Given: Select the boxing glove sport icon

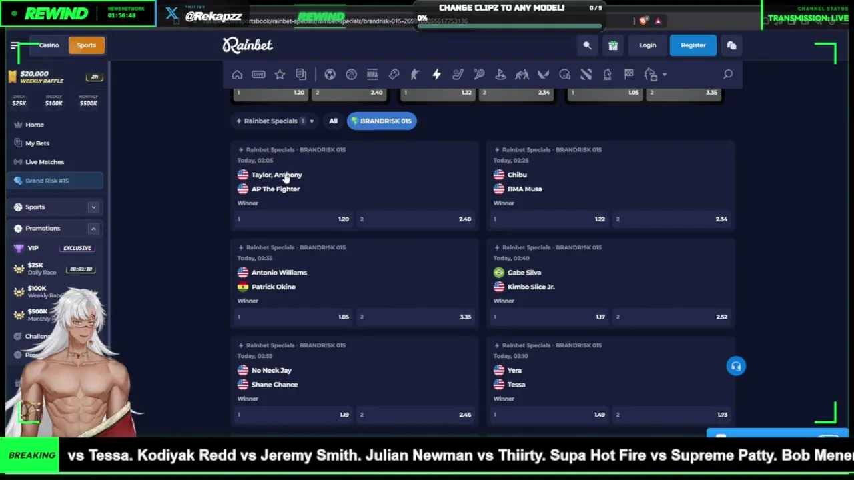Looking at the screenshot, I should click(394, 75).
